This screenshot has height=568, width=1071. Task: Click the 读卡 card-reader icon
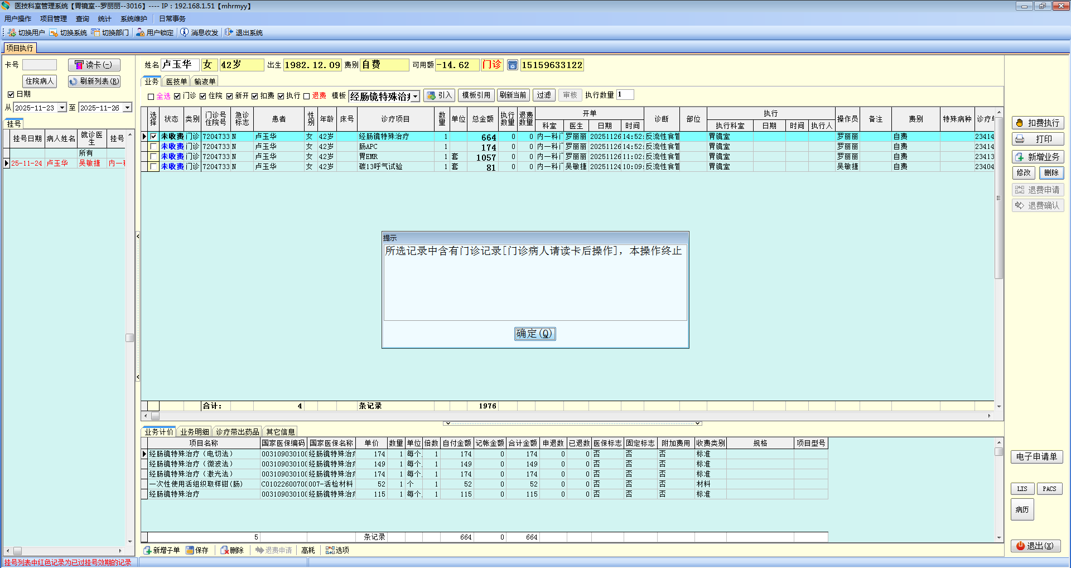(x=79, y=65)
